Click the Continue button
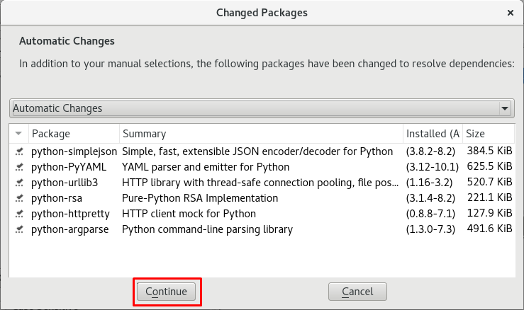Viewport: 524px width, 310px height. click(x=166, y=292)
